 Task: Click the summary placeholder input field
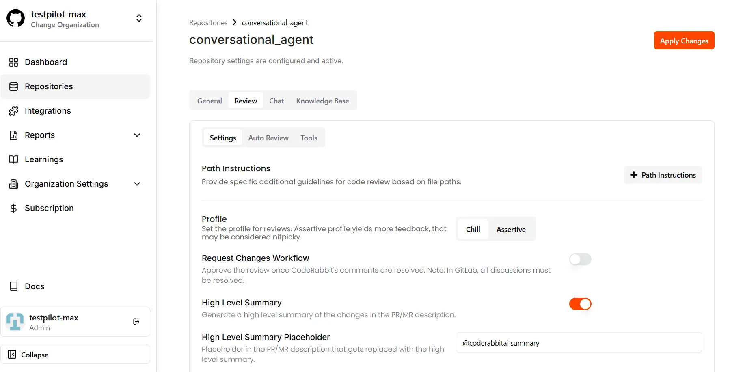[x=579, y=343]
